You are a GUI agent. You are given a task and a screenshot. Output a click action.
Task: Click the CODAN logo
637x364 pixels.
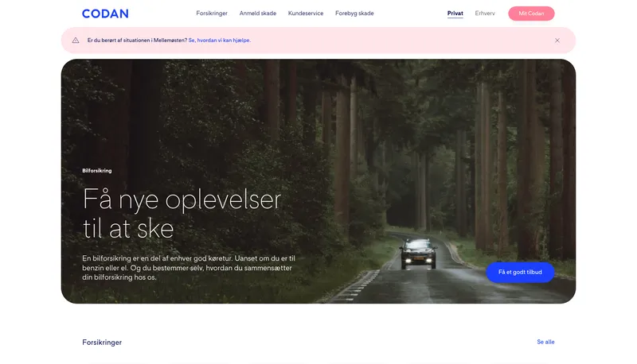point(105,14)
